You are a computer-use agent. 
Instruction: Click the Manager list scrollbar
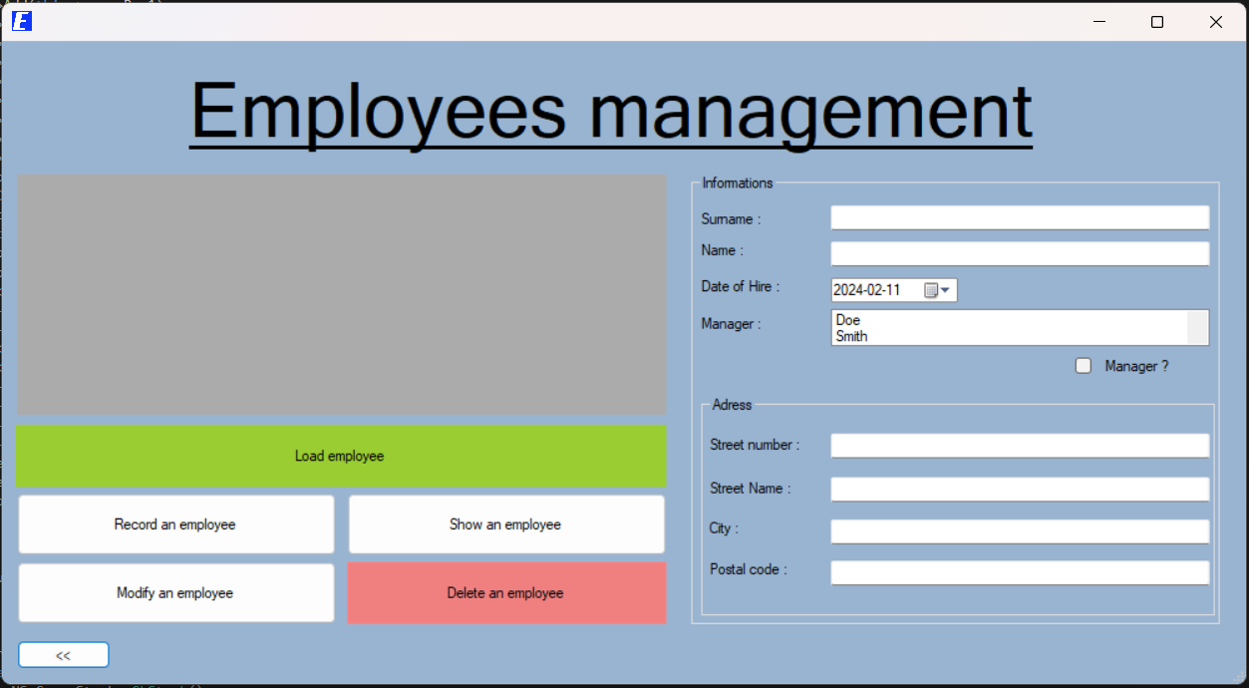(1197, 327)
